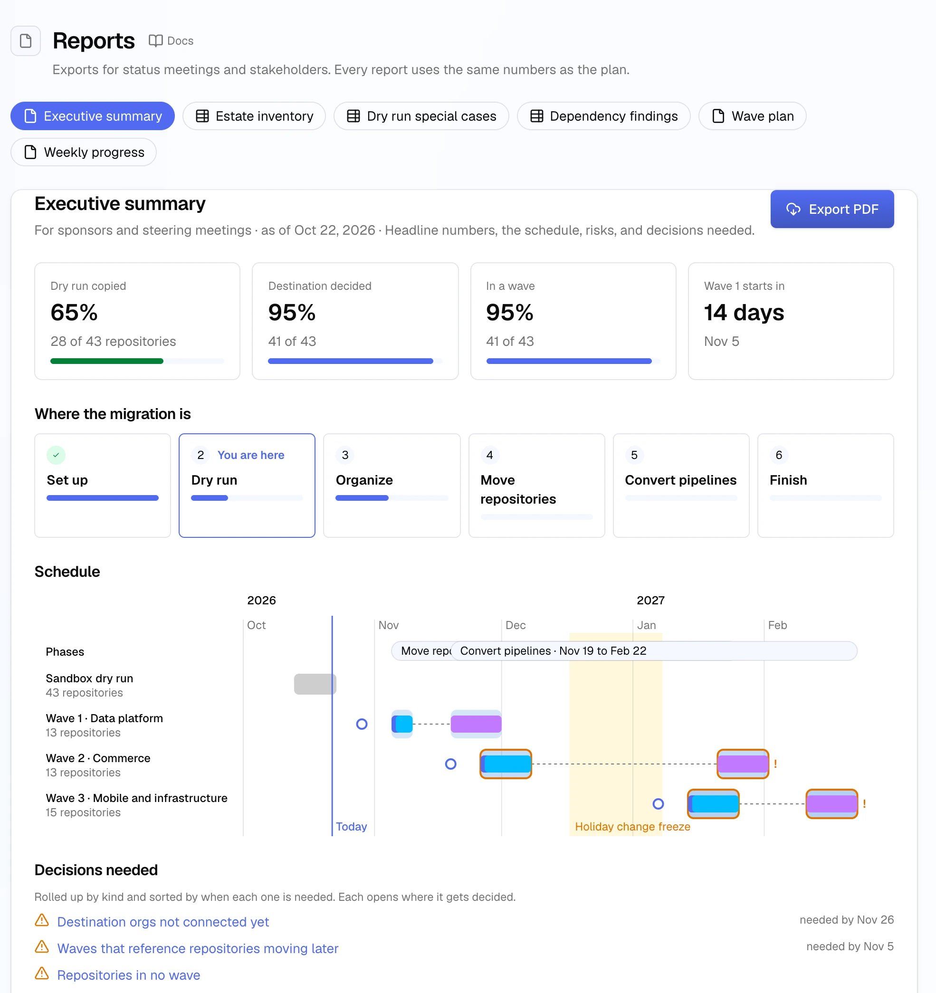936x993 pixels.
Task: Select the Move repositories phase card
Action: point(536,486)
